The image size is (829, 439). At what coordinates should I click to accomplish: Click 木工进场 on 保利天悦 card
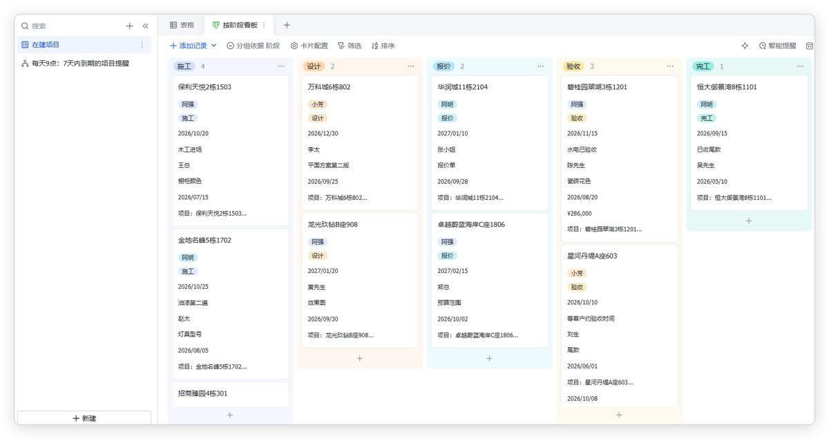click(190, 149)
